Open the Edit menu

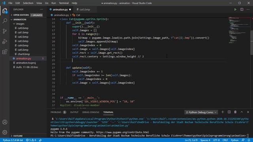17,3
